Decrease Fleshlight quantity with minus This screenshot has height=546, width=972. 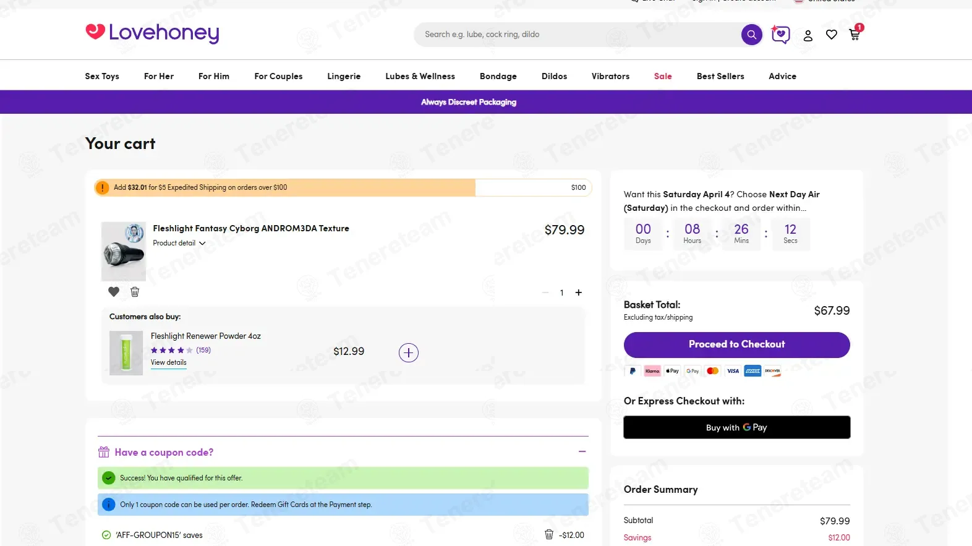pyautogui.click(x=545, y=292)
